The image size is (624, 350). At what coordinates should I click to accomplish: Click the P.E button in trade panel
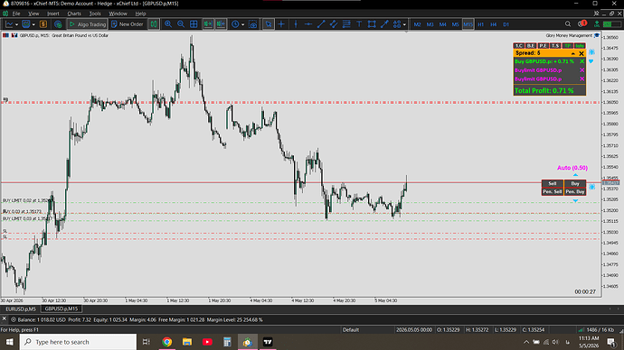(x=543, y=46)
